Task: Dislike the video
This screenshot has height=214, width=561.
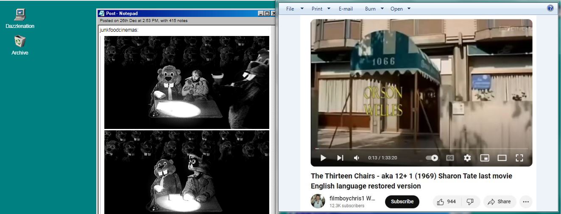Action: pos(470,202)
